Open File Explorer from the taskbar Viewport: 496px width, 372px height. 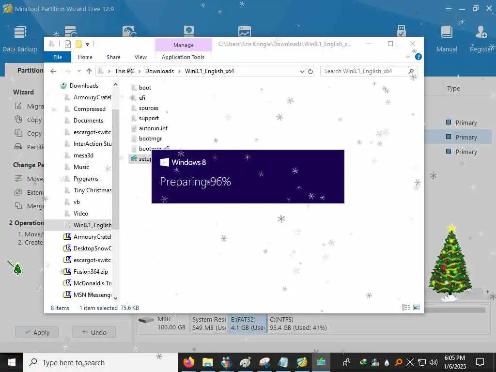tap(207, 362)
